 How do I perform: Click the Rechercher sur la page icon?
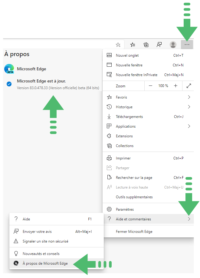(x=109, y=177)
